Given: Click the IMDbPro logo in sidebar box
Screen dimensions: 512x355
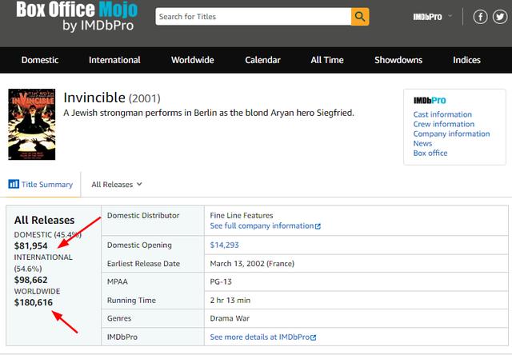Looking at the screenshot, I should pos(430,101).
